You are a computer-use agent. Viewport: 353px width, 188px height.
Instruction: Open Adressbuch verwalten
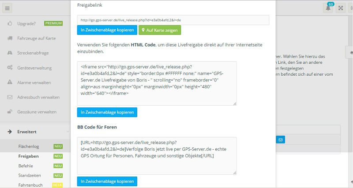(38, 97)
